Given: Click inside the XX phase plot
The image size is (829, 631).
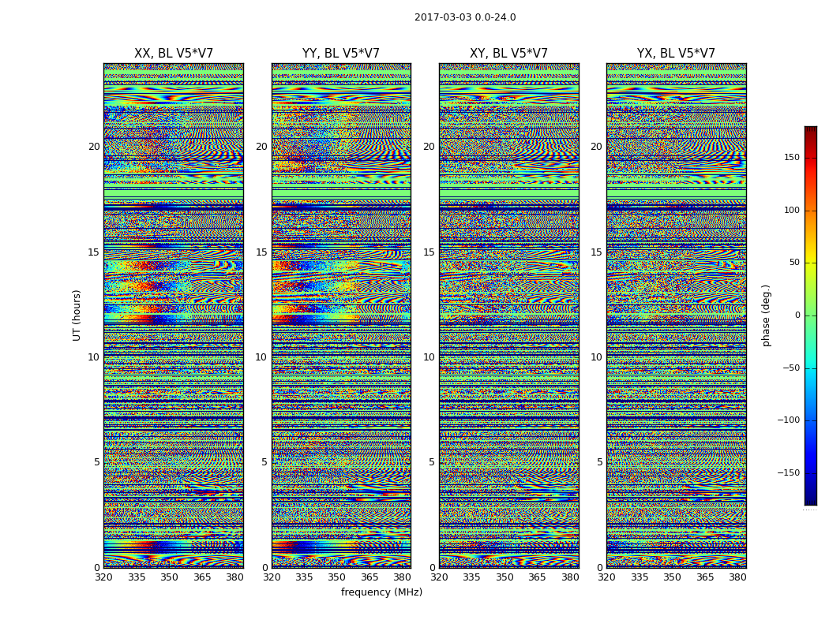Looking at the screenshot, I should click(174, 315).
